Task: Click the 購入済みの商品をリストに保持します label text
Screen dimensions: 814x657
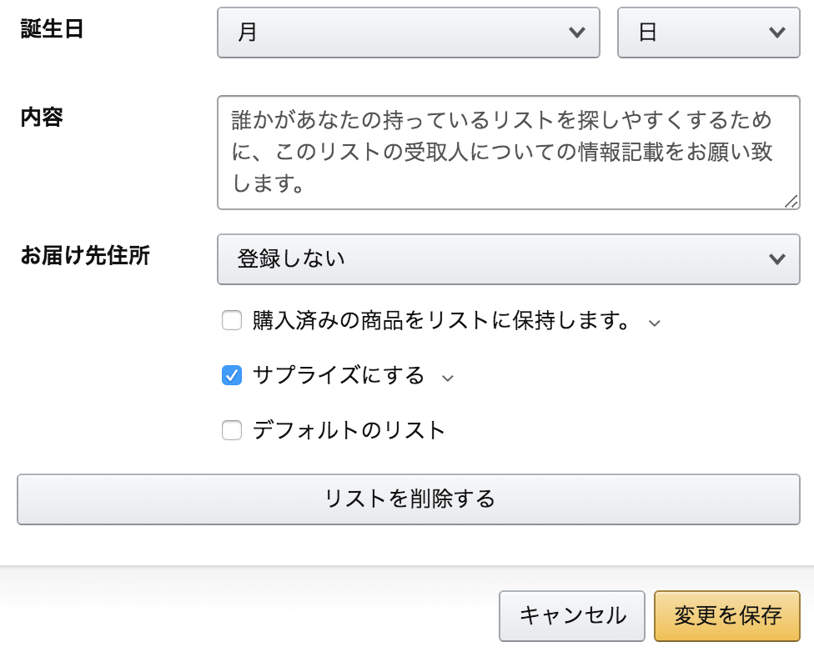Action: pos(442,320)
